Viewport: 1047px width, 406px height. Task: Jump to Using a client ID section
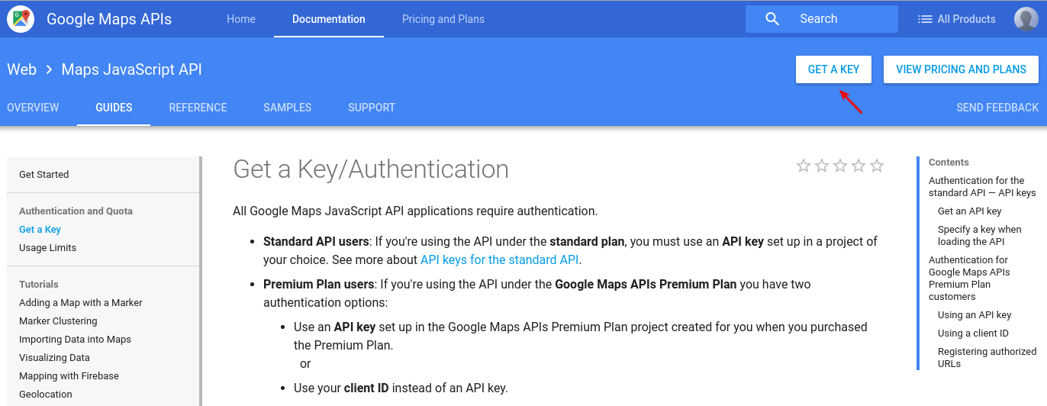point(973,333)
